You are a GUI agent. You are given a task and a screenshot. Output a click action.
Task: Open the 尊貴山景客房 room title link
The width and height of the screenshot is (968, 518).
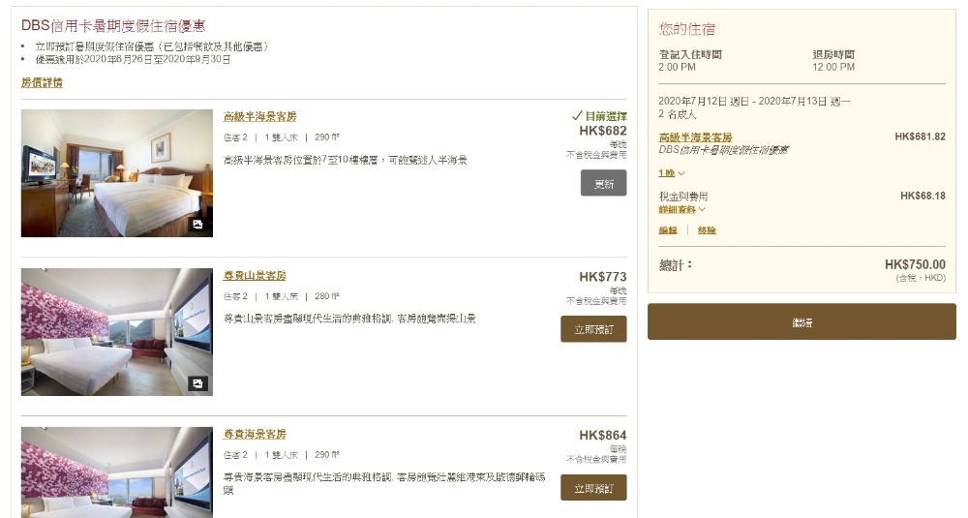click(255, 276)
